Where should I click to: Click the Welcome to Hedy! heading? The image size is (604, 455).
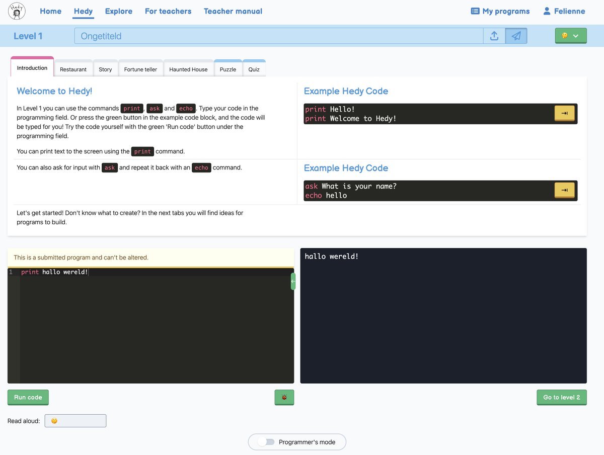coord(54,91)
